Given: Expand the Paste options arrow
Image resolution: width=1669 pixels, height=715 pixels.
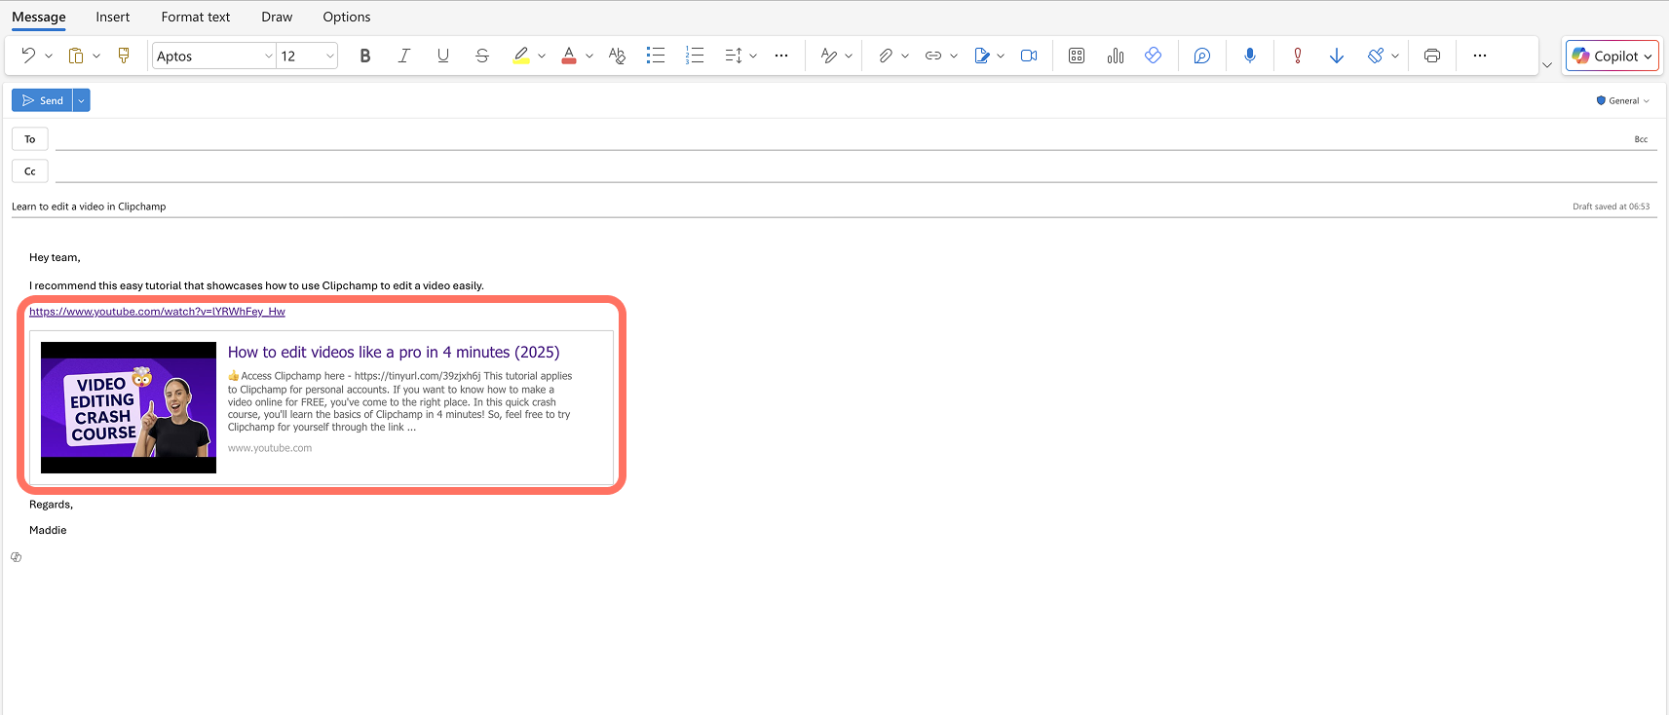Looking at the screenshot, I should click(x=96, y=56).
